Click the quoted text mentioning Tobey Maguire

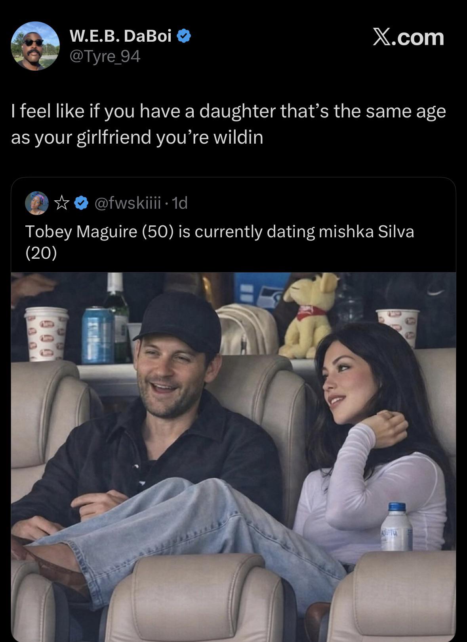[219, 232]
